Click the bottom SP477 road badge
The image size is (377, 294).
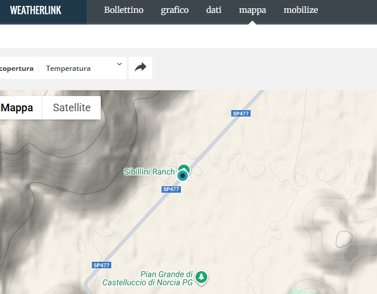coord(101,265)
